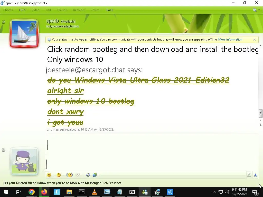Open the font change icon
Image resolution: width=263 pixels, height=197 pixels.
88,175
